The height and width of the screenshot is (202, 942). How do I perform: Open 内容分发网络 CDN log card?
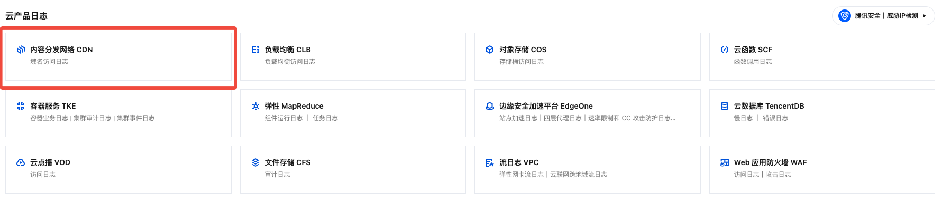click(x=118, y=57)
